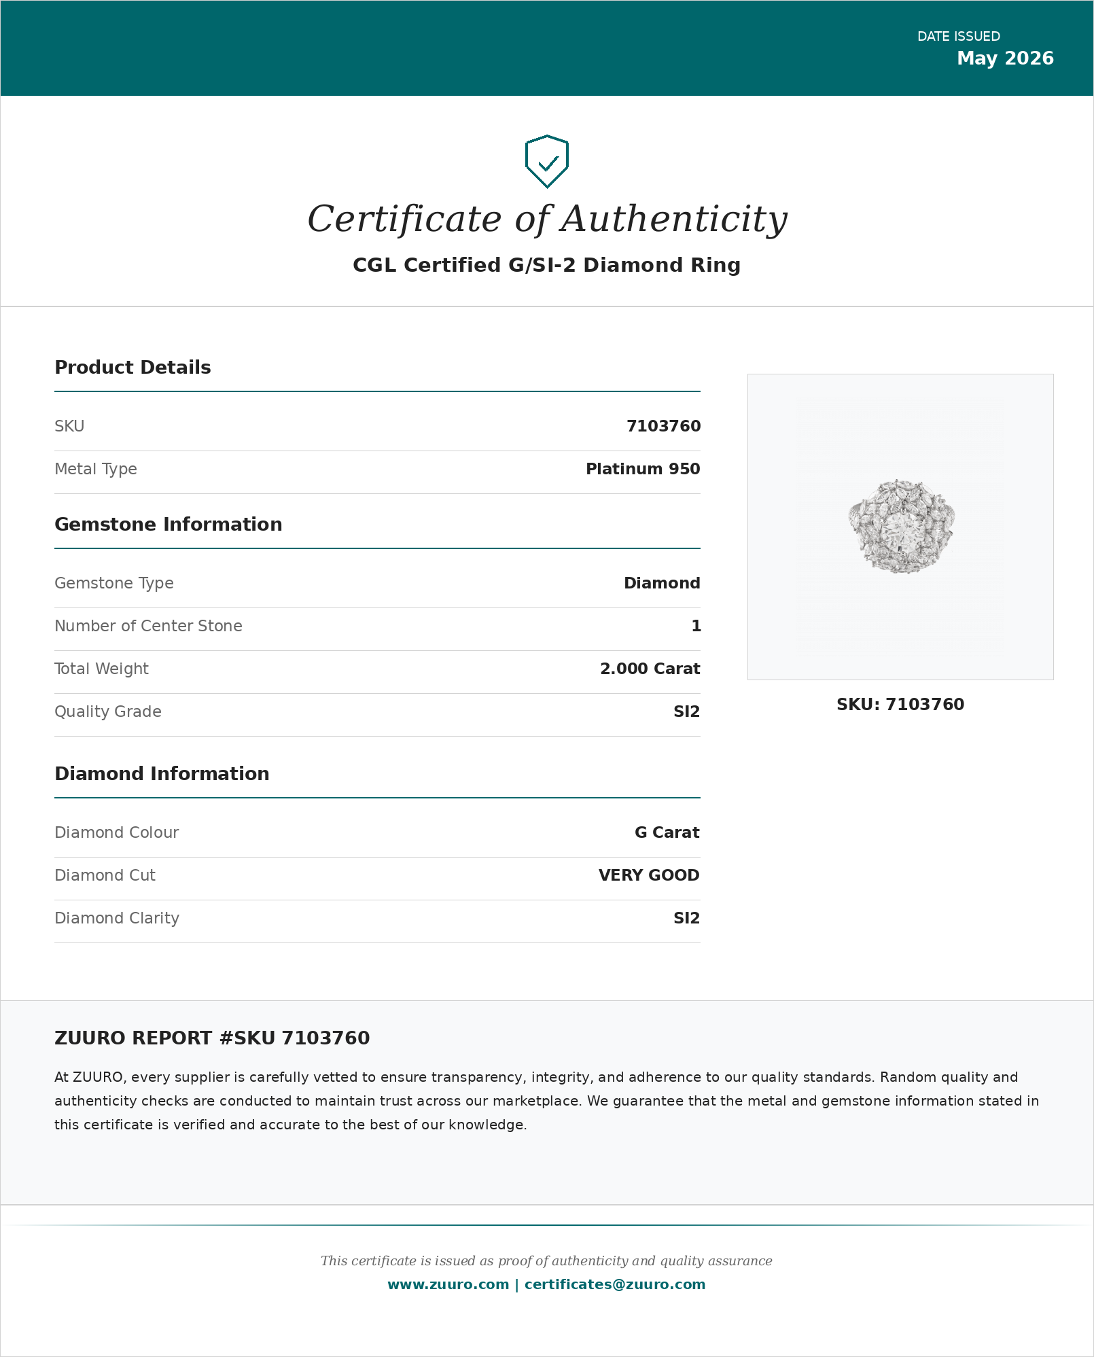Click 'SI2' in the Quality Grade row
1094x1357 pixels.
[x=686, y=711]
